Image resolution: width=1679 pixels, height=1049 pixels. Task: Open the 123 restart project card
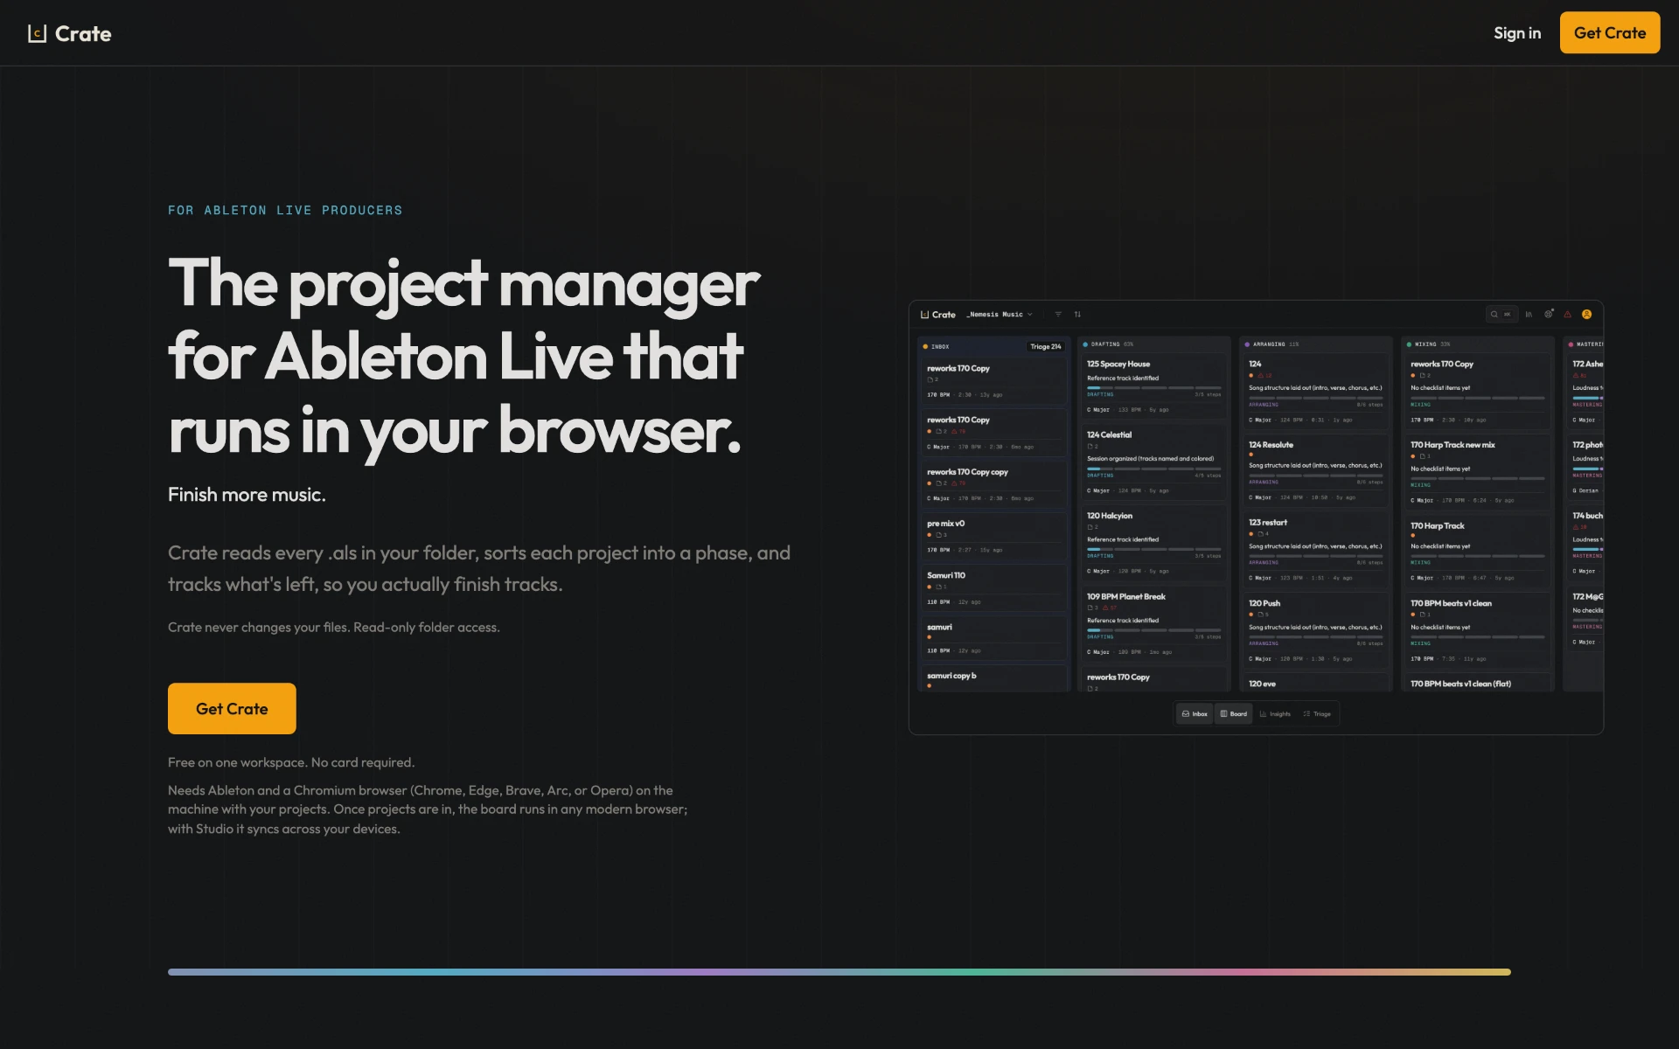click(1315, 550)
